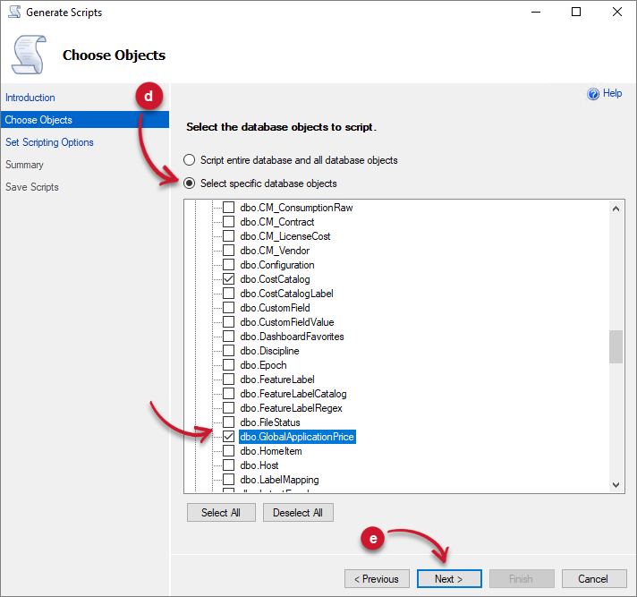Image resolution: width=637 pixels, height=597 pixels.
Task: Select the dbo.CostCatalog row label
Action: pyautogui.click(x=275, y=279)
